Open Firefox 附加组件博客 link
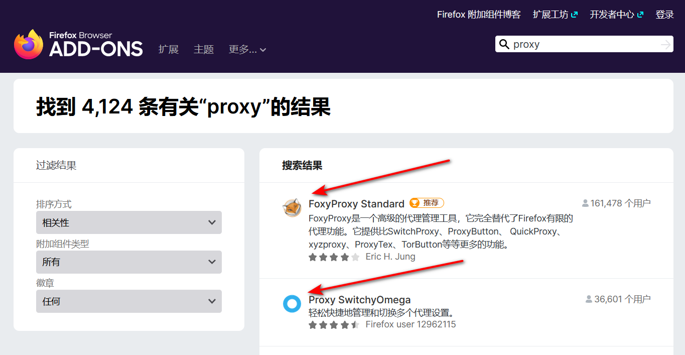This screenshot has width=685, height=355. [x=479, y=15]
